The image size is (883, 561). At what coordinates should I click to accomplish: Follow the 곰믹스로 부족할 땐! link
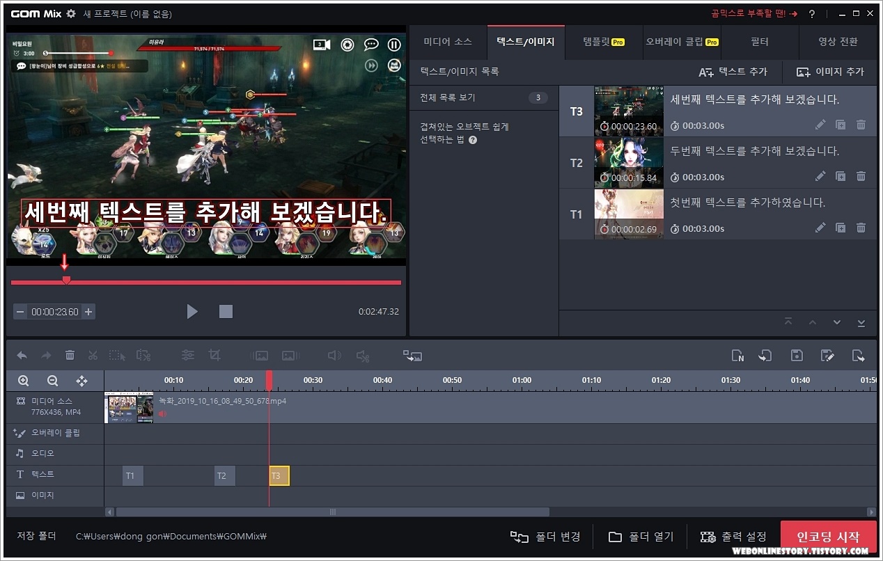pos(754,14)
